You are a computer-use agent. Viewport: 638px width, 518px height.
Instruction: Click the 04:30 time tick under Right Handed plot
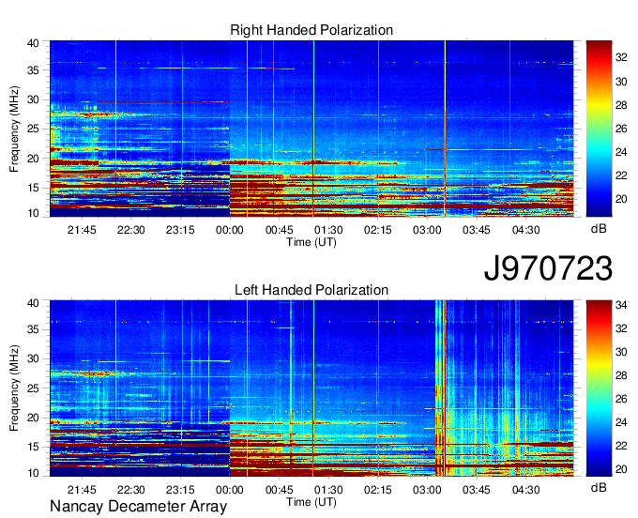point(525,230)
